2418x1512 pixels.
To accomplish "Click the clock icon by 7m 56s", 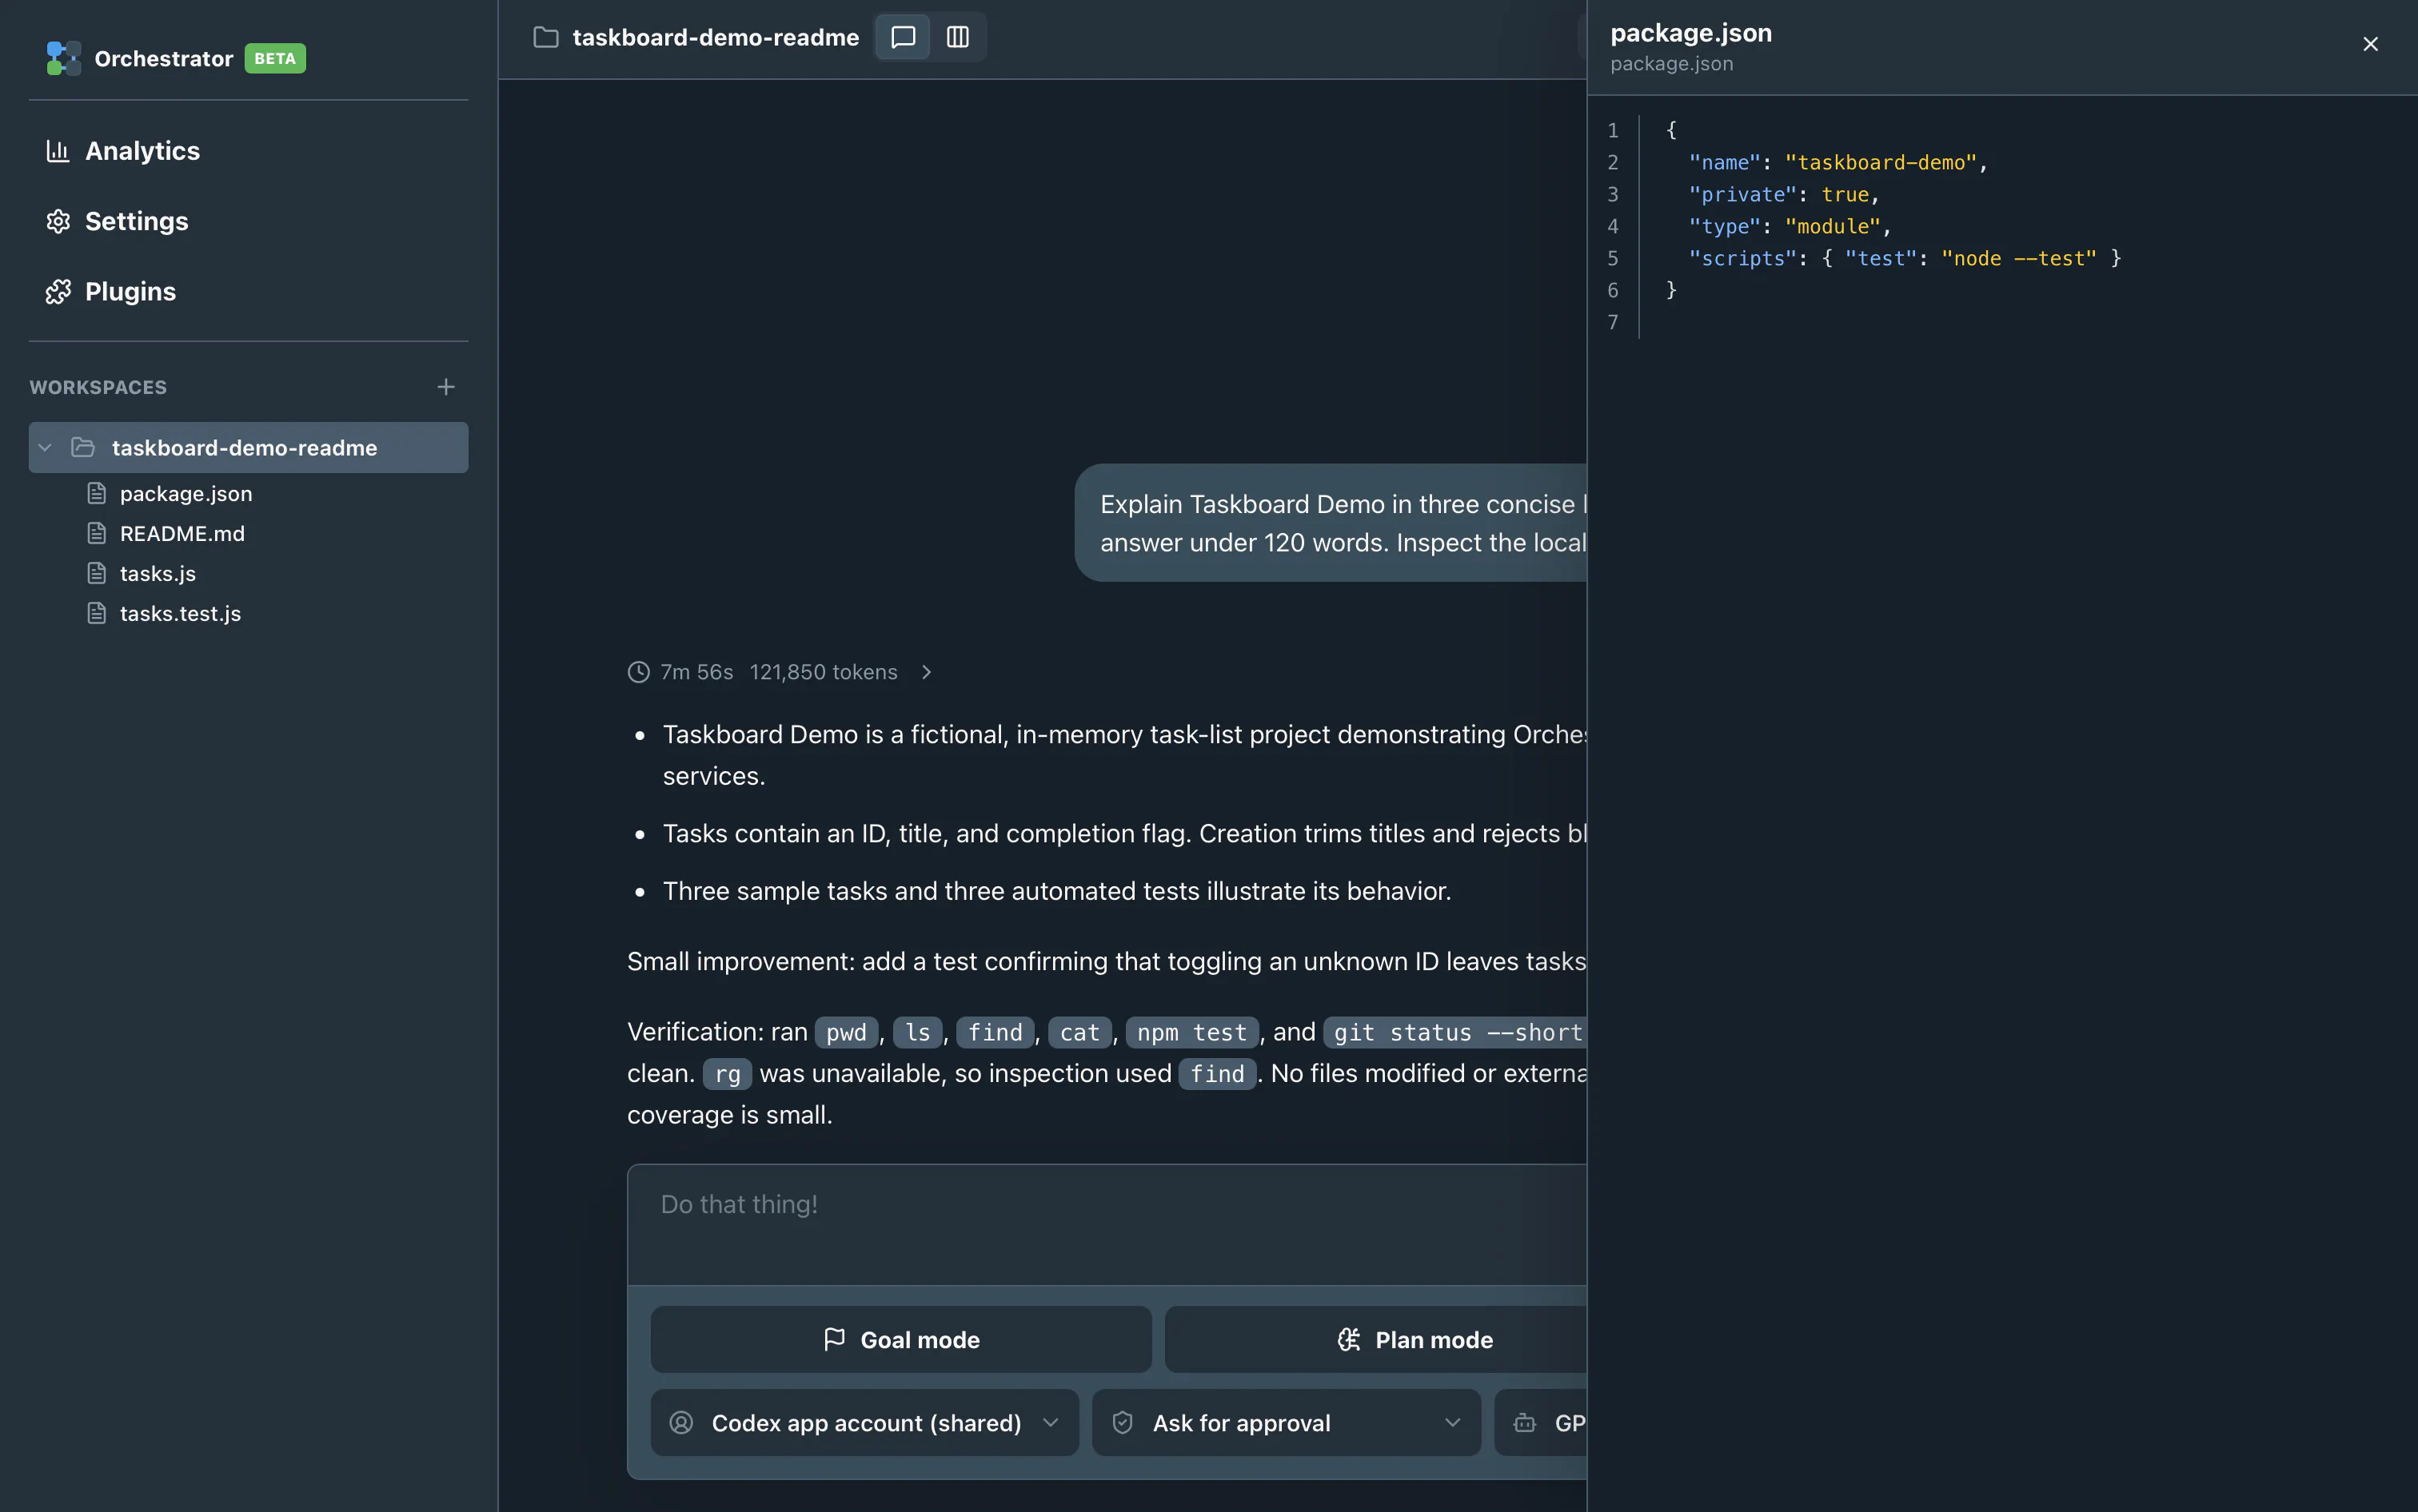I will (638, 672).
